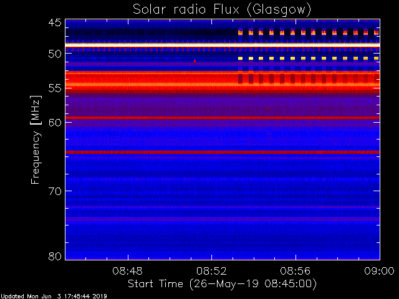The image size is (399, 299).
Task: Click the 70 MHz frequency tick label
Action: click(55, 191)
